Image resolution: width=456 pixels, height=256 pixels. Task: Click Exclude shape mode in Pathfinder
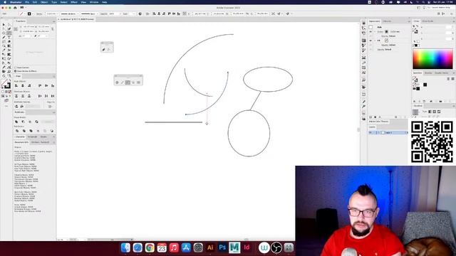pyautogui.click(x=36, y=122)
